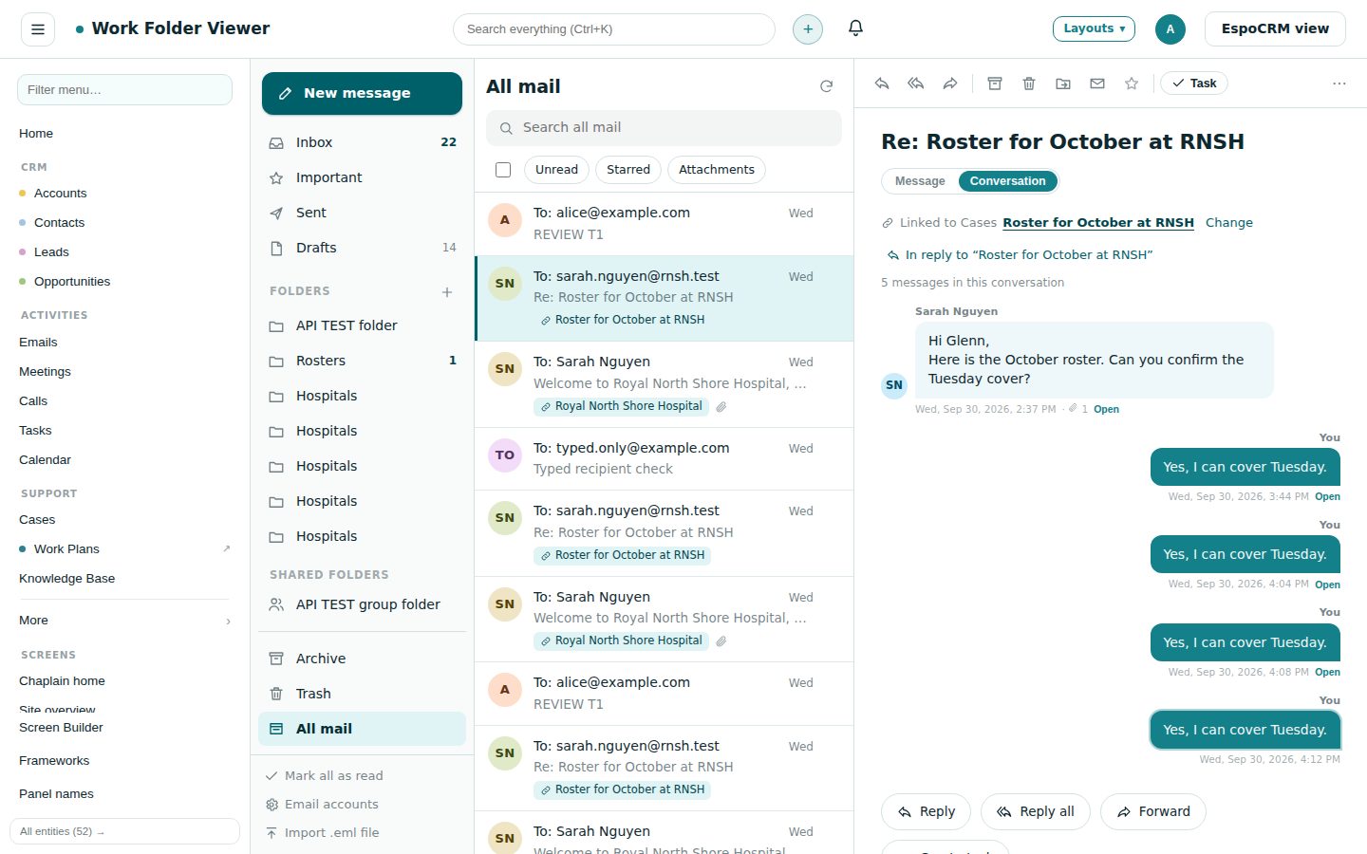
Task: Open the All entities (52) selector
Action: [124, 831]
